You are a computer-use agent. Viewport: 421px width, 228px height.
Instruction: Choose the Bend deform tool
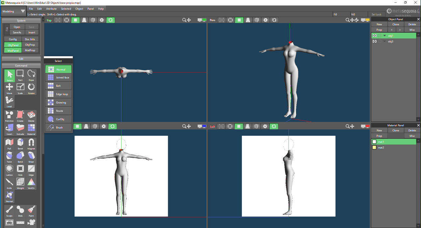click(x=20, y=157)
